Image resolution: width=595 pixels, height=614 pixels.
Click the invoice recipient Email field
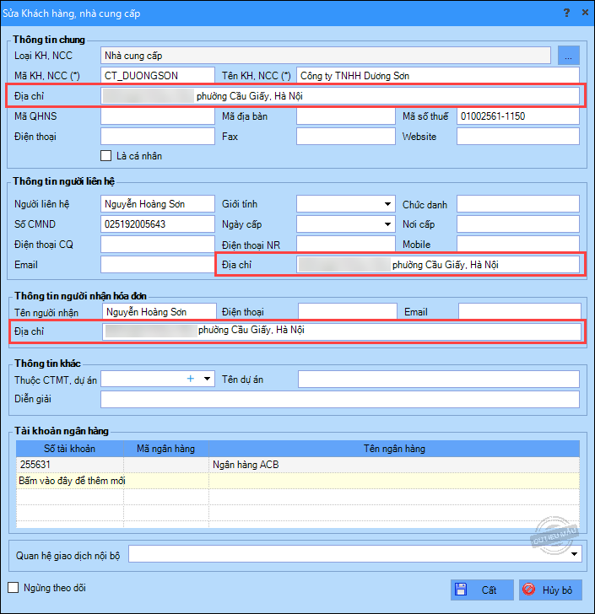(x=520, y=312)
